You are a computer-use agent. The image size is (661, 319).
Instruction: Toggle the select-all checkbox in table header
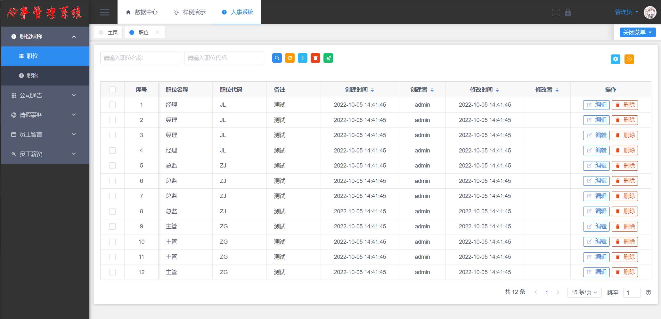112,90
